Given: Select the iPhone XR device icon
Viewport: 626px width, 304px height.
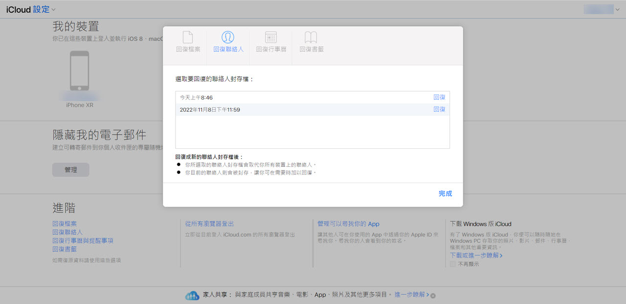Looking at the screenshot, I should point(80,70).
